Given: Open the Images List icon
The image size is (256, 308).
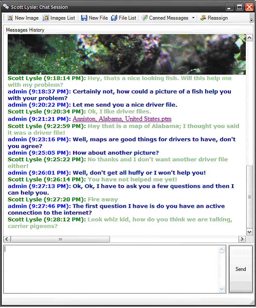Looking at the screenshot, I should 46,18.
